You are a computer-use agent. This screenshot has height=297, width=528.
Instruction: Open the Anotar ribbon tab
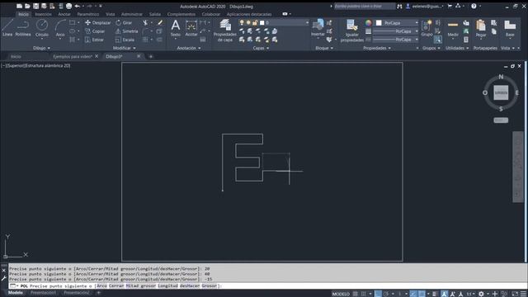pos(64,14)
